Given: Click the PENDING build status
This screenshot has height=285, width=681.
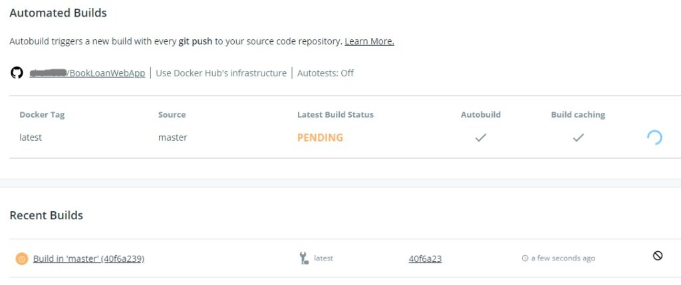Looking at the screenshot, I should pyautogui.click(x=320, y=138).
